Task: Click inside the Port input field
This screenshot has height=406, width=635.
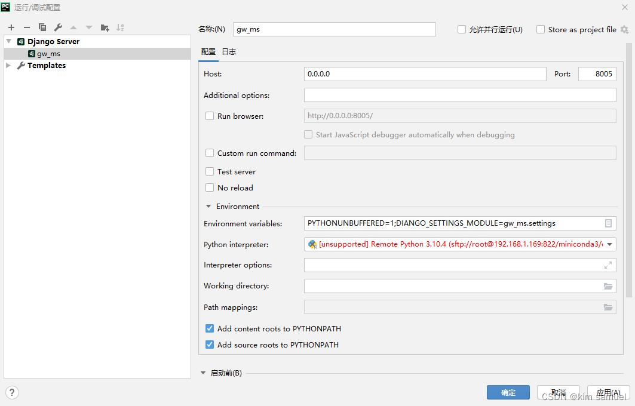Action: tap(596, 73)
